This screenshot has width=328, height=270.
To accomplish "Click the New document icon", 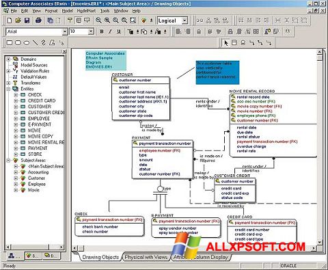I will coord(10,21).
